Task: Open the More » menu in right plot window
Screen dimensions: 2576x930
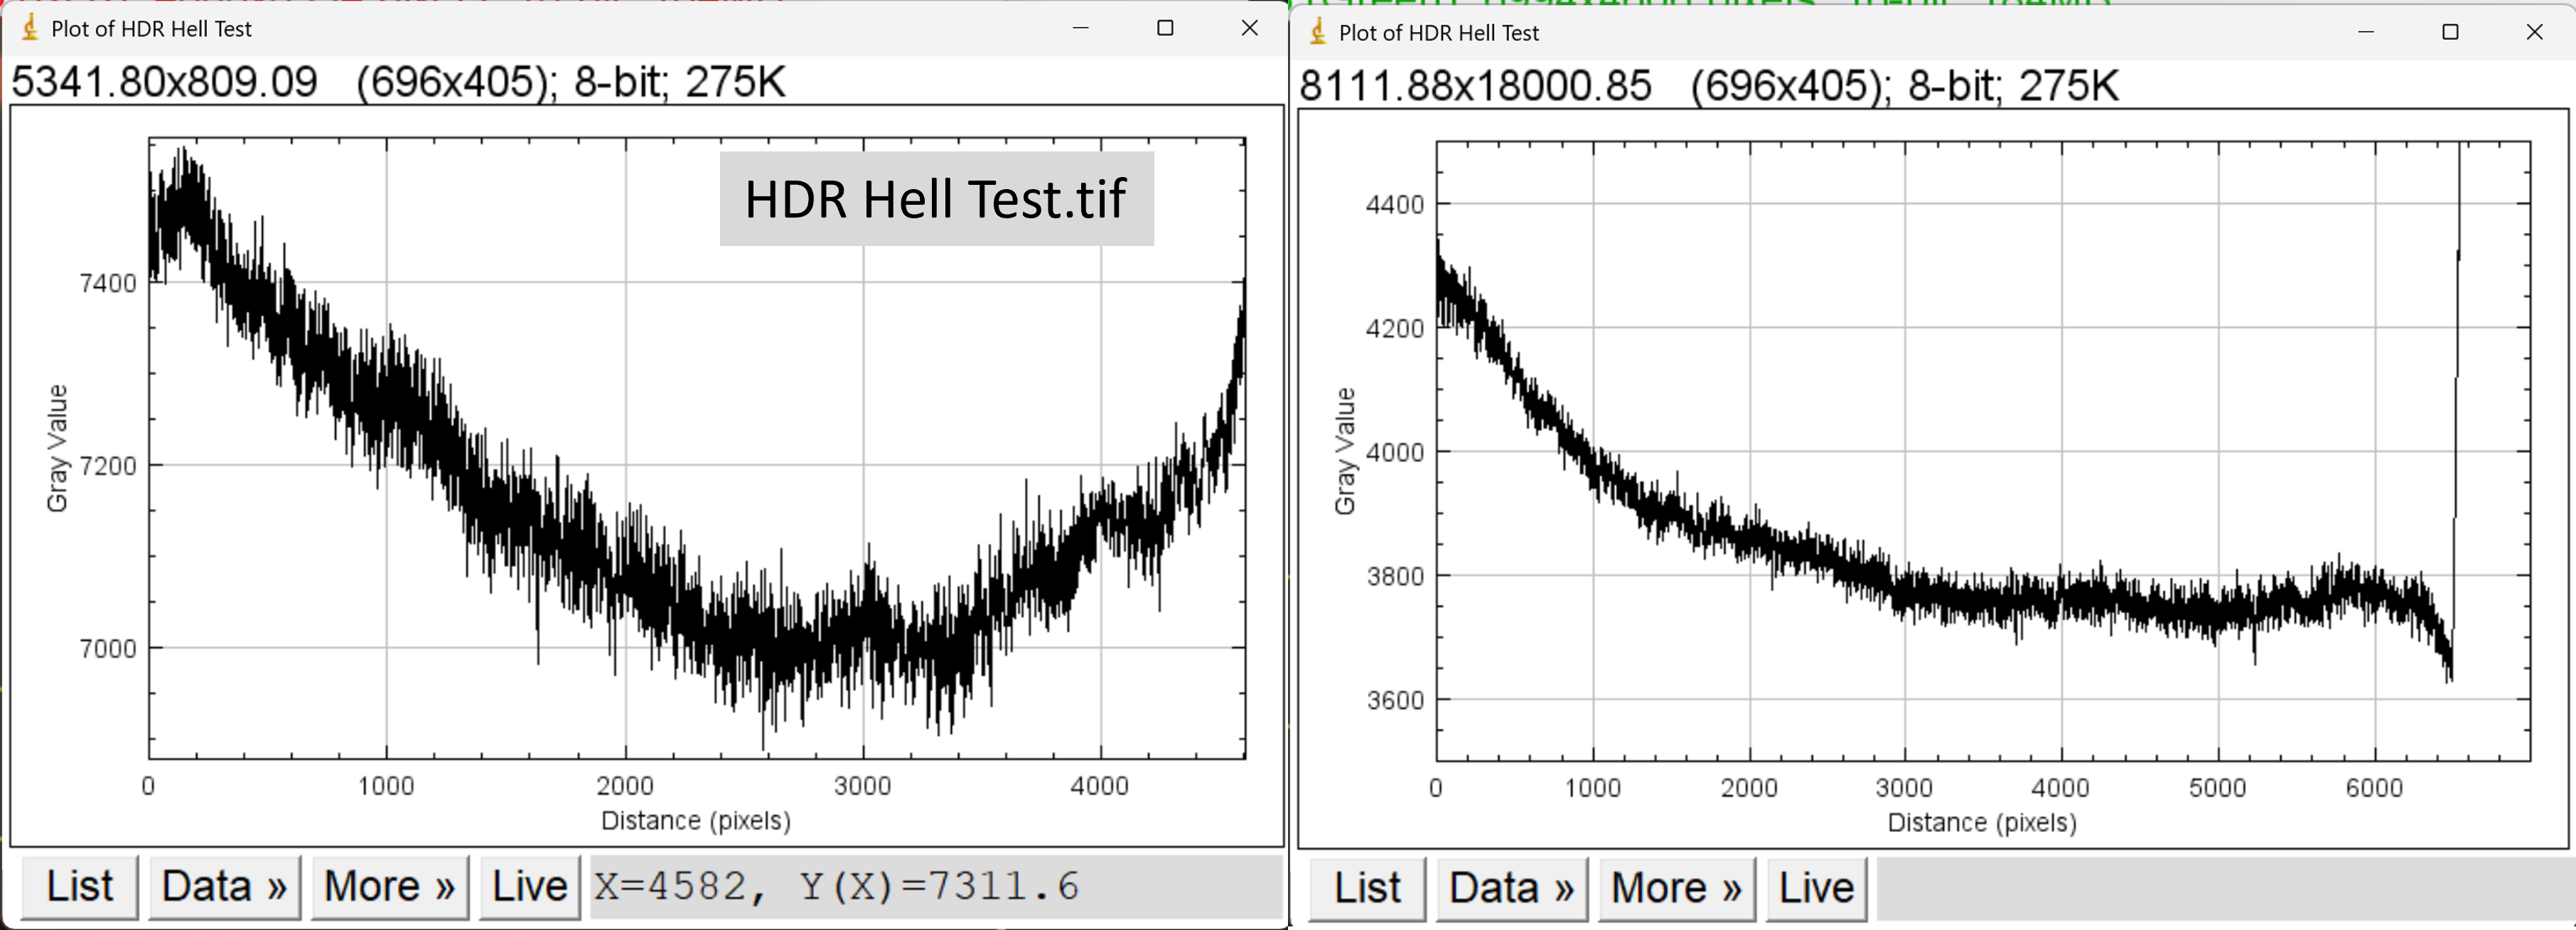Action: (x=1677, y=889)
